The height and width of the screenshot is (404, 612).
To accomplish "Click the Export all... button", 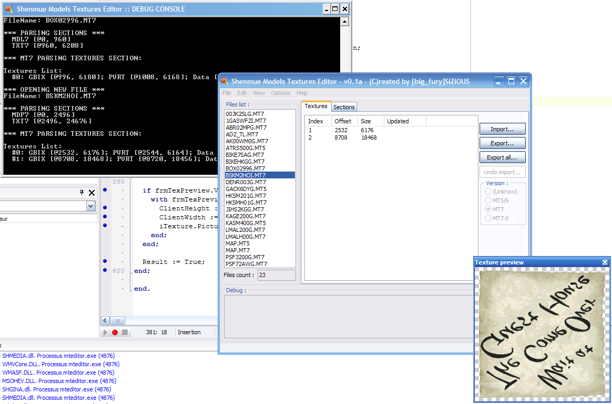I will [502, 157].
